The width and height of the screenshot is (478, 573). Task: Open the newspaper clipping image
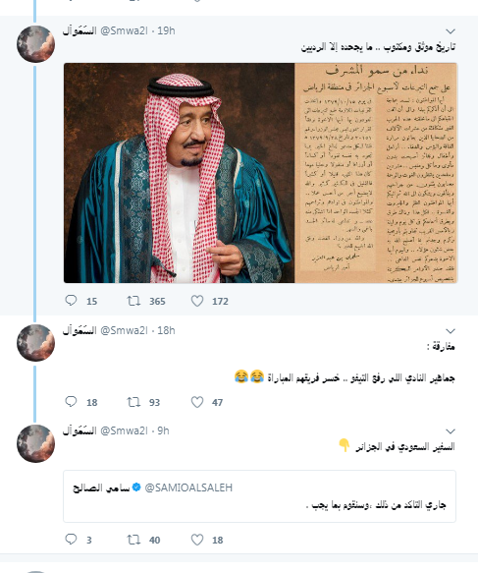(376, 173)
